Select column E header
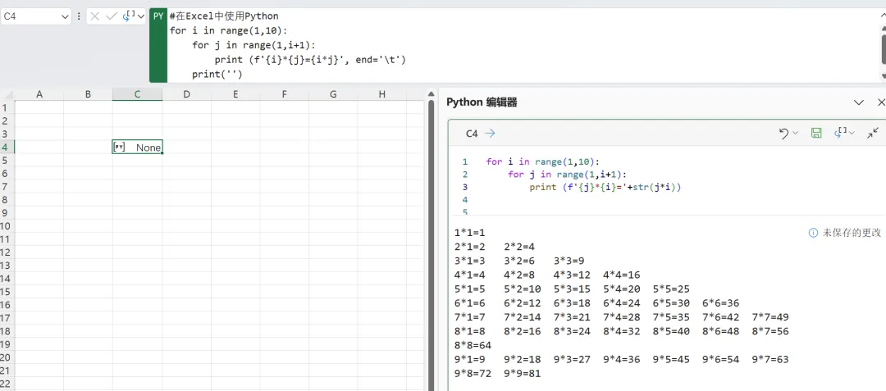 (235, 94)
